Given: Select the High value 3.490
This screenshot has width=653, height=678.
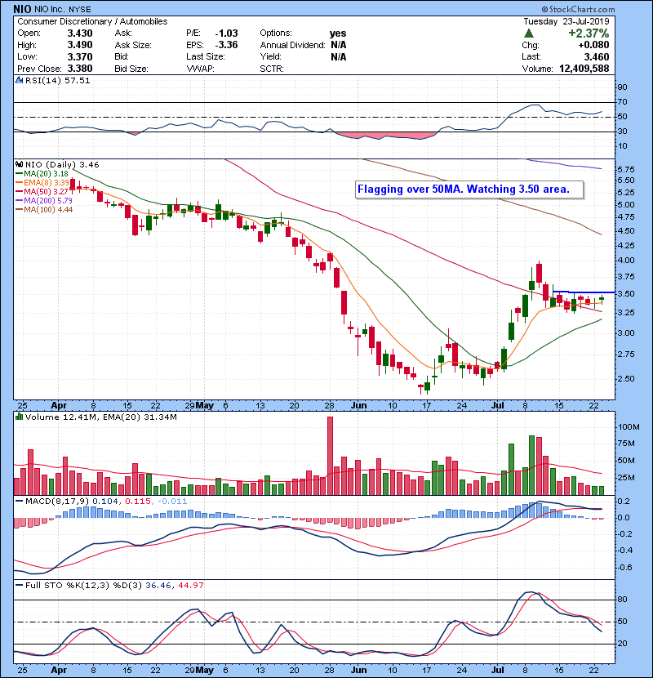Looking at the screenshot, I should 80,45.
